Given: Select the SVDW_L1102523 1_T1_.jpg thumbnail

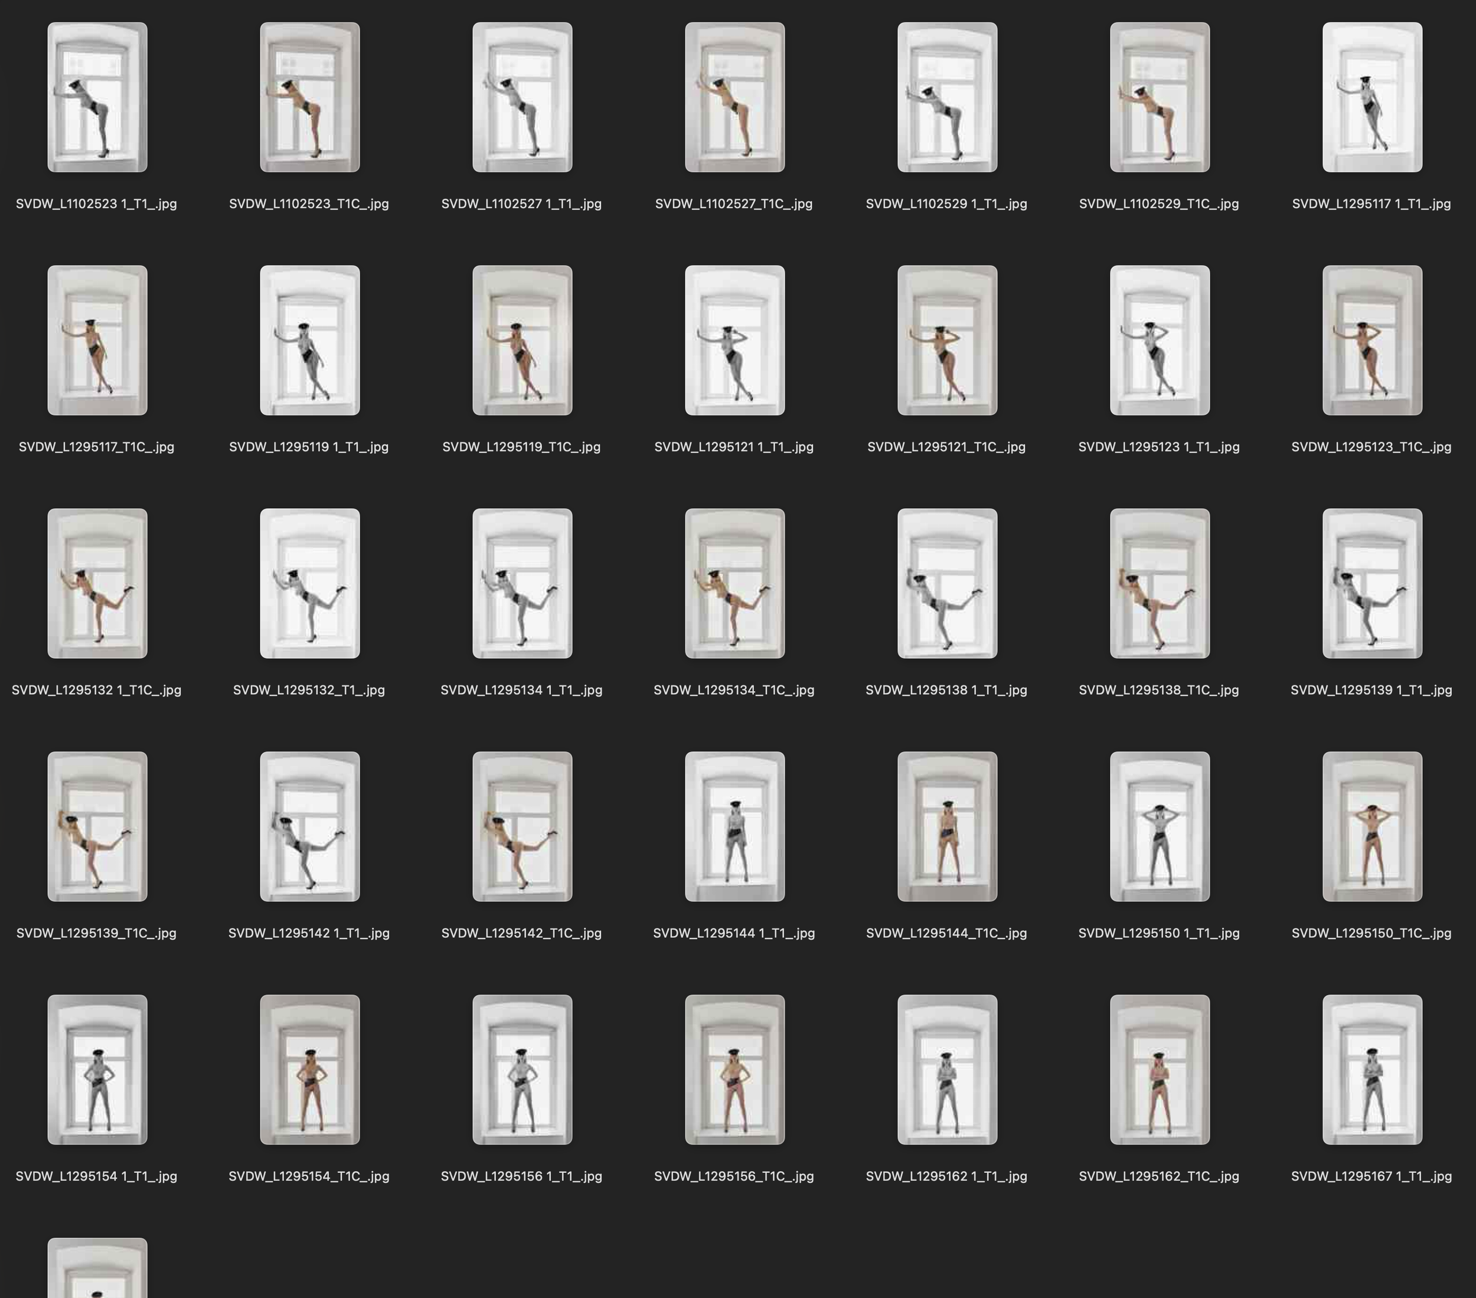Looking at the screenshot, I should (x=98, y=96).
